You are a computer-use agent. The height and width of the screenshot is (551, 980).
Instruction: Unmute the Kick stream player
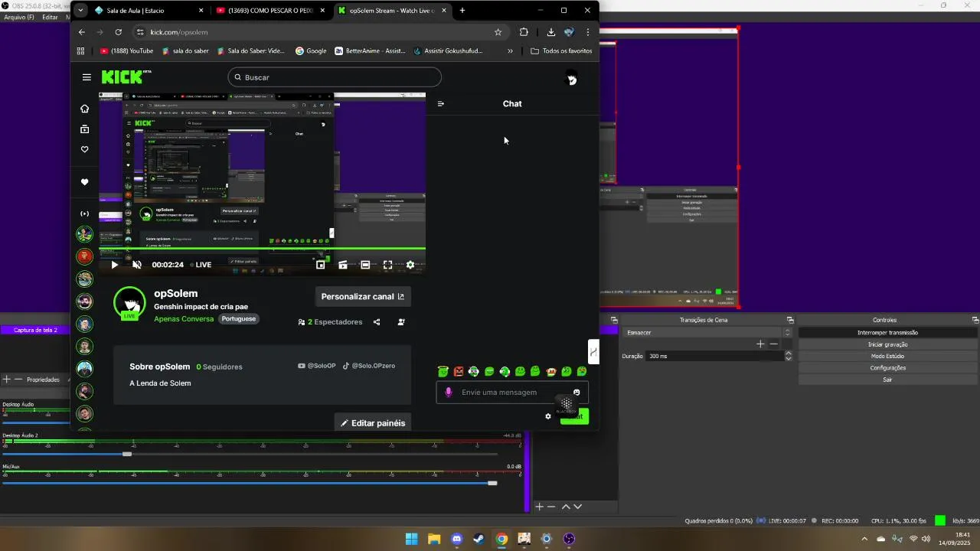point(137,265)
